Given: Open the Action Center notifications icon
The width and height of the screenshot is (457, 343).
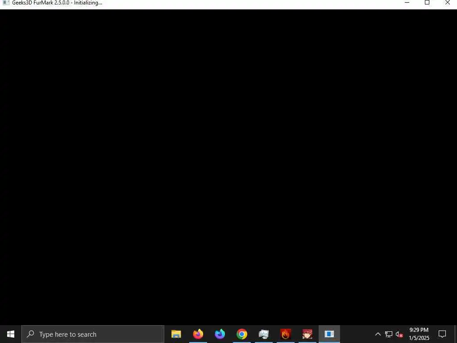Looking at the screenshot, I should 442,334.
